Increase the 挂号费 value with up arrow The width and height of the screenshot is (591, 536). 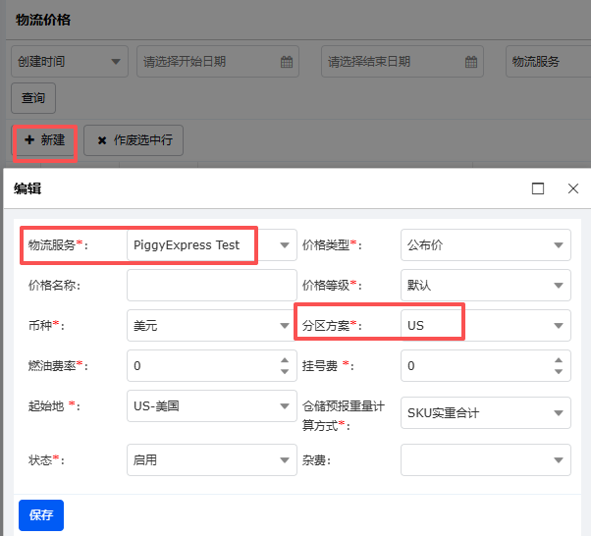click(559, 359)
